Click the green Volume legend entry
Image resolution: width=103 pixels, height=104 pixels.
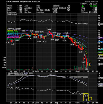click(x=13, y=39)
